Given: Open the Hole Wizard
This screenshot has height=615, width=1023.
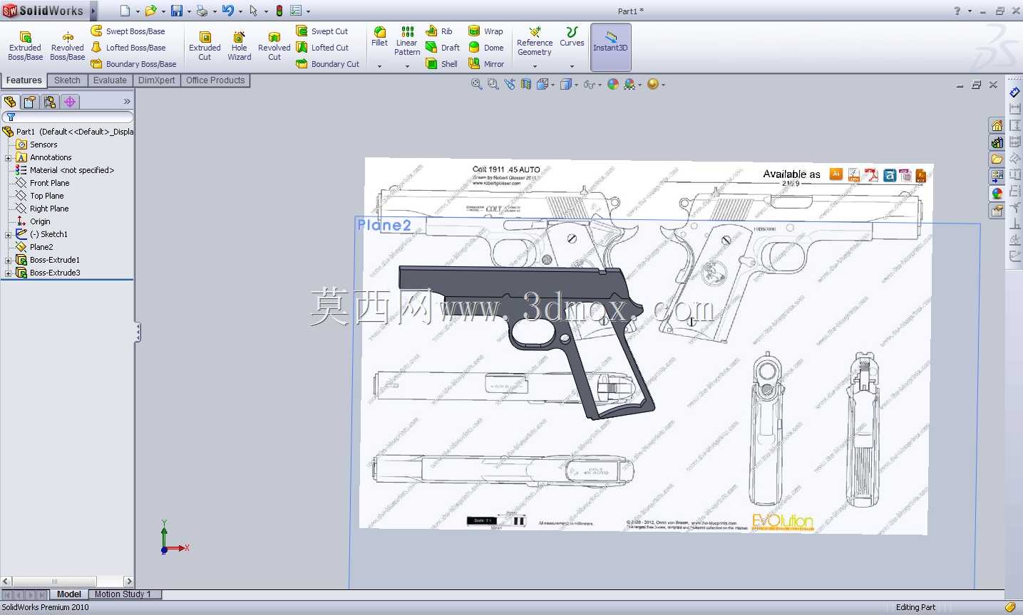Looking at the screenshot, I should point(240,46).
